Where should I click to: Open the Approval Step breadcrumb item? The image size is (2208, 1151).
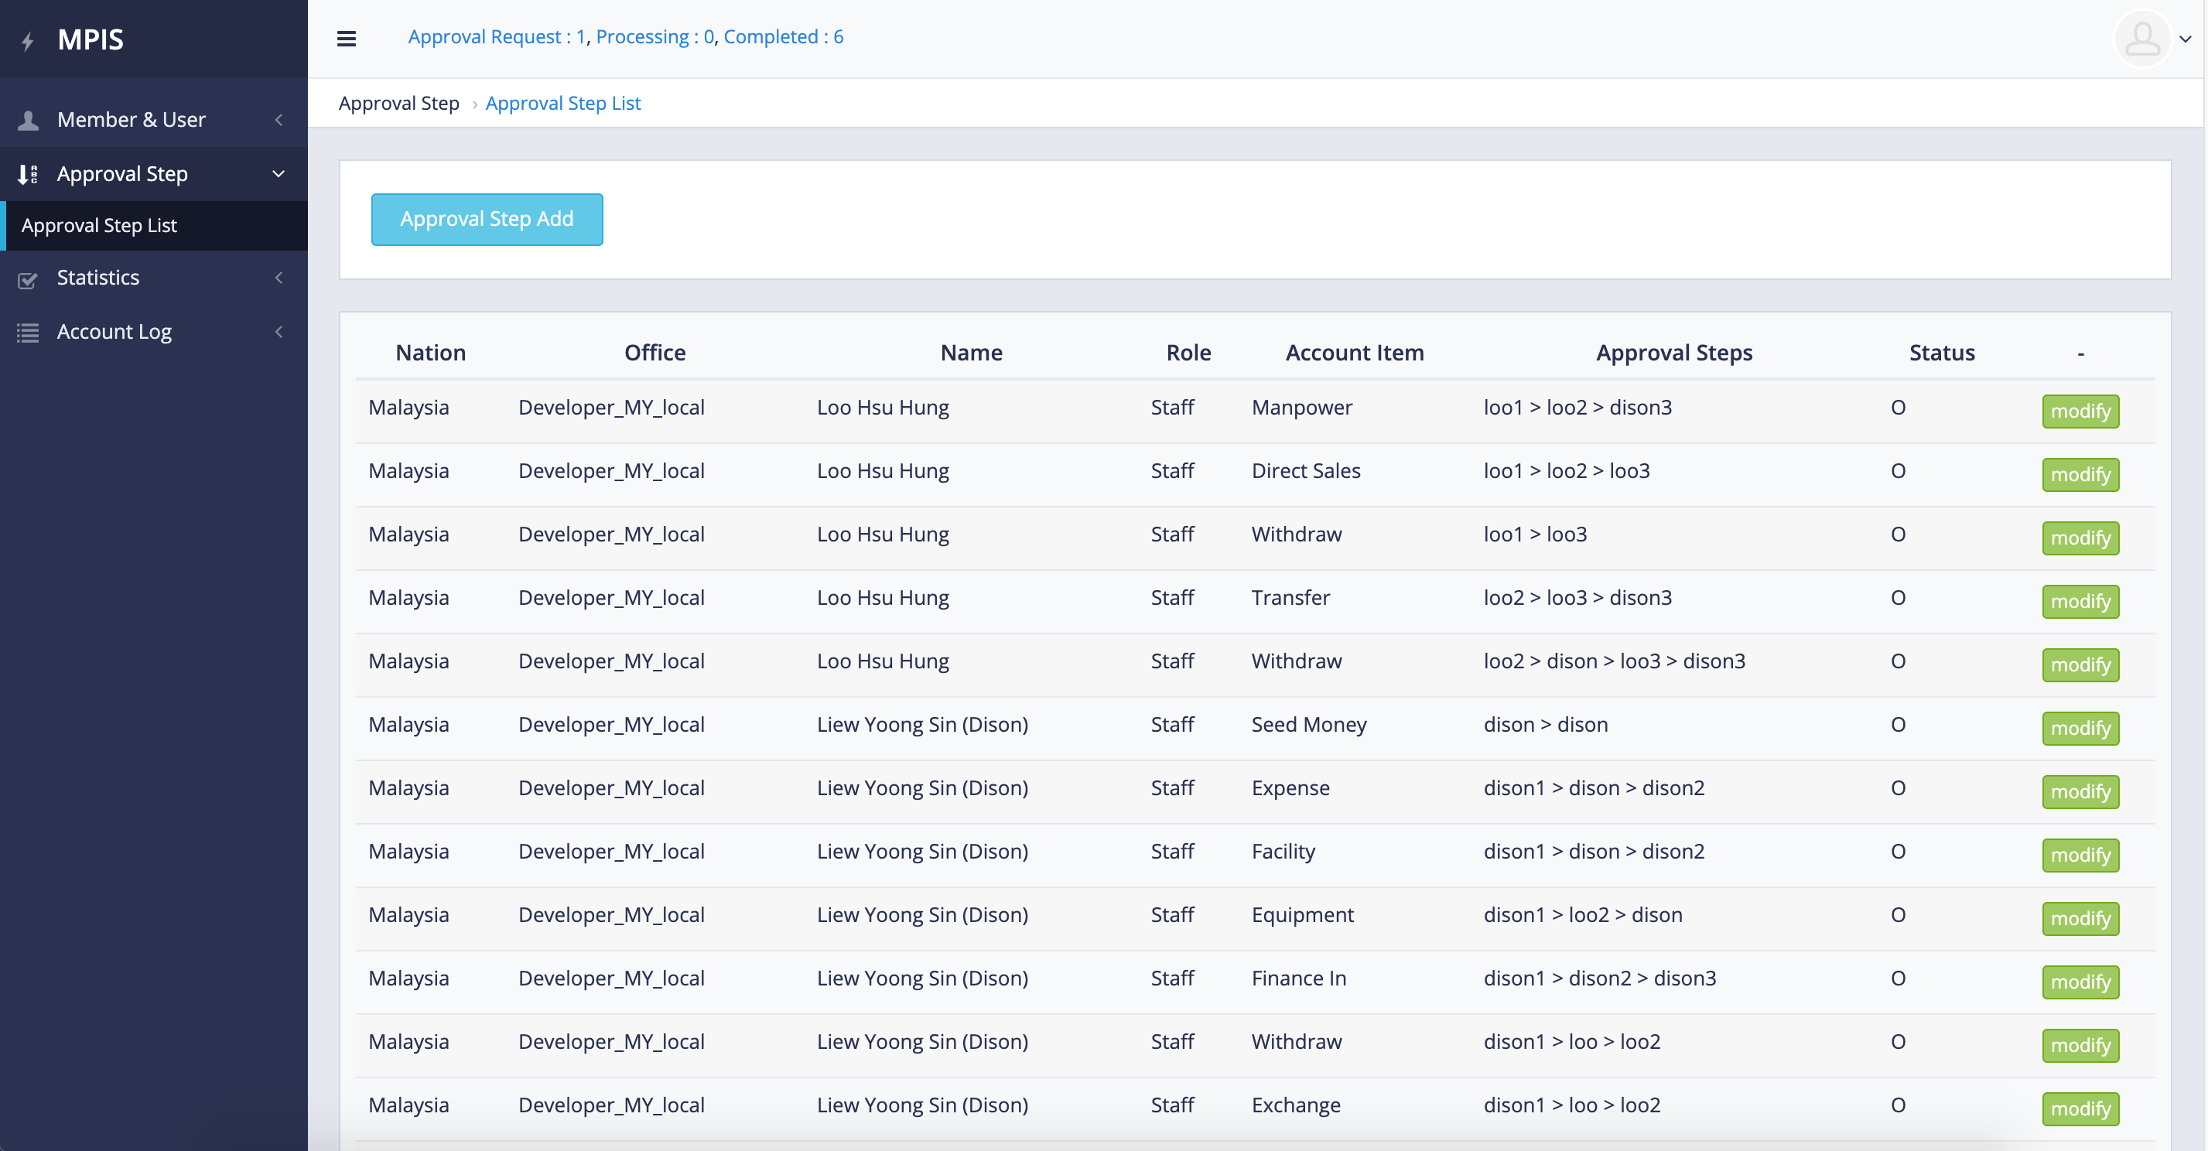(398, 104)
